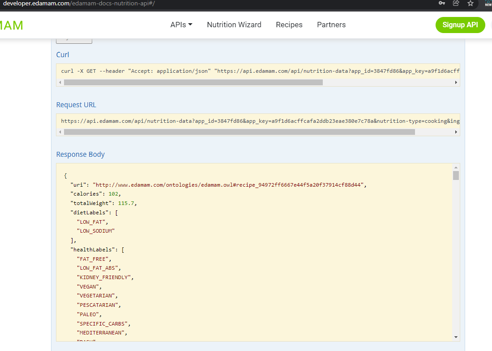The image size is (492, 351).
Task: Click the browser address bar URL
Action: 79,4
